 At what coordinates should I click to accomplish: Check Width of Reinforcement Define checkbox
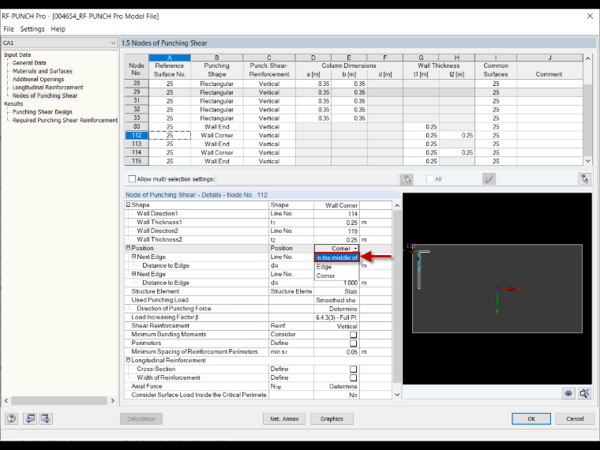click(x=353, y=377)
